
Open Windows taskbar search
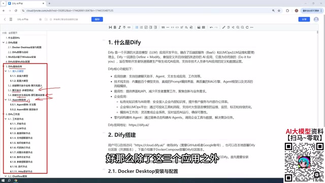[9, 180]
